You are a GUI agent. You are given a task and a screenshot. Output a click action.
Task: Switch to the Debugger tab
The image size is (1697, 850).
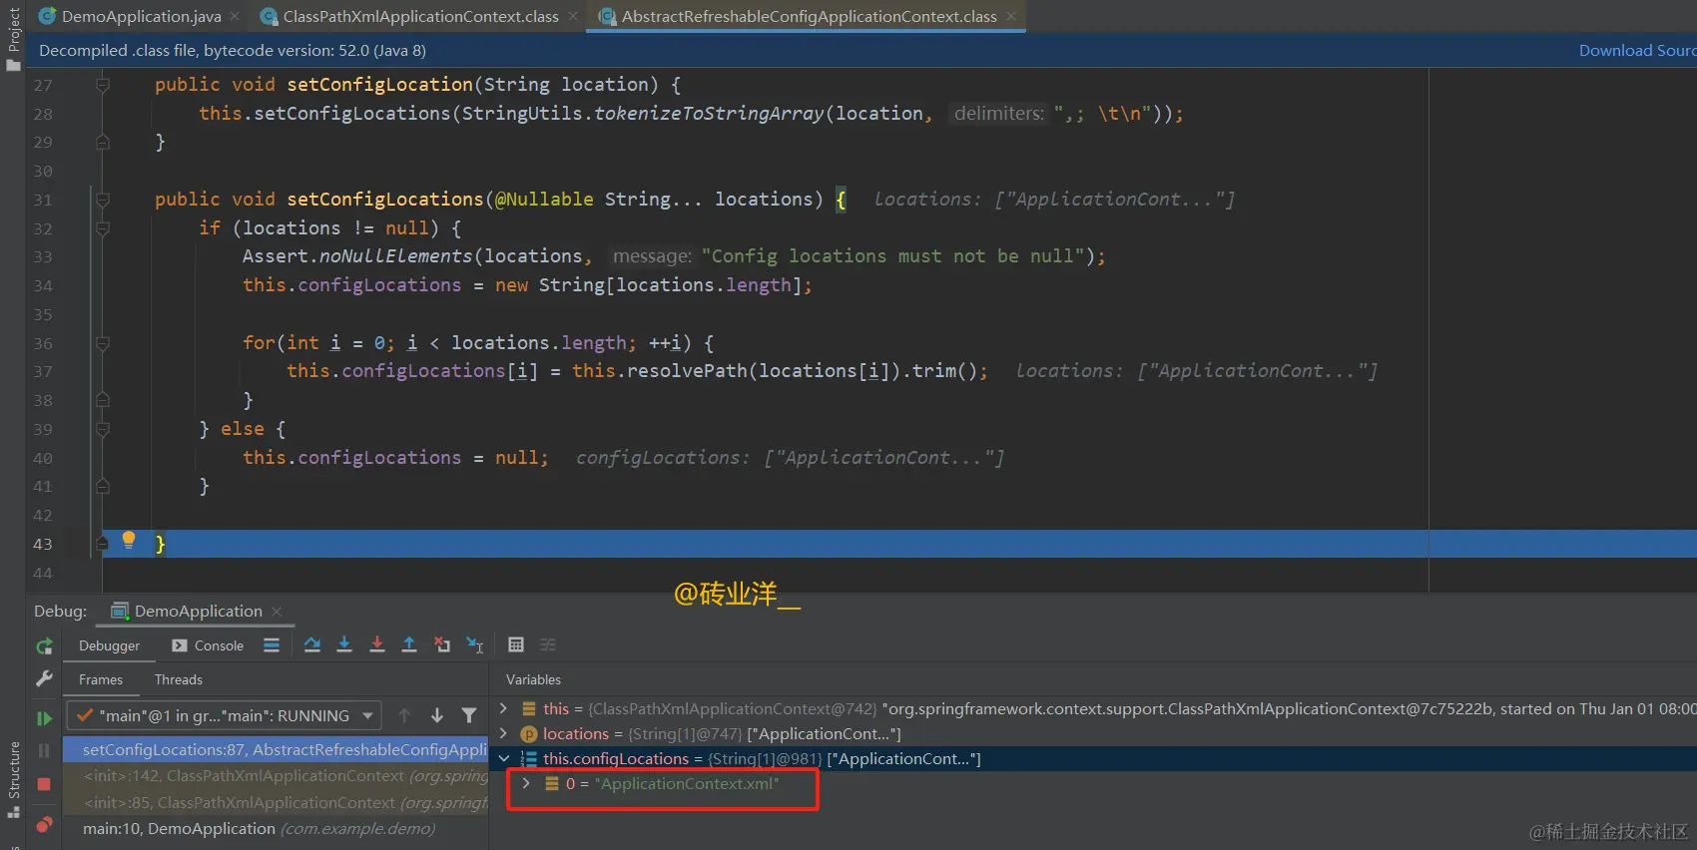click(109, 645)
